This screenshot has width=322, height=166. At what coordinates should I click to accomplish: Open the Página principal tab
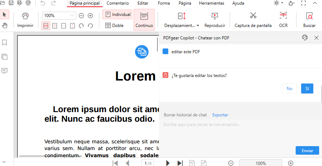click(85, 3)
